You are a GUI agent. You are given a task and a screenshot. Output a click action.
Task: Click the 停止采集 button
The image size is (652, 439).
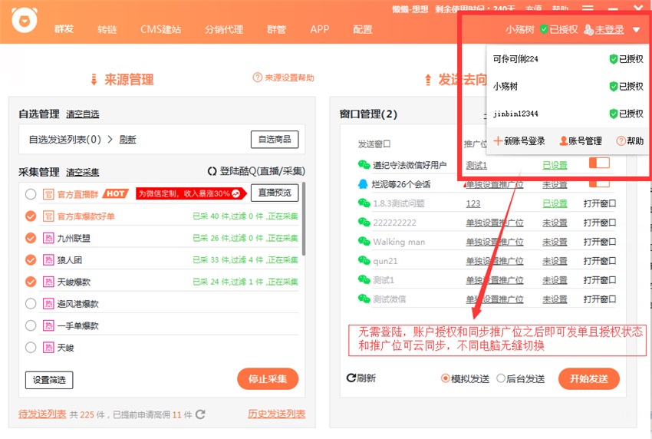coord(268,378)
